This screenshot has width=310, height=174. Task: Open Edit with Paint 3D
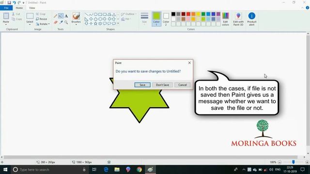[238, 19]
